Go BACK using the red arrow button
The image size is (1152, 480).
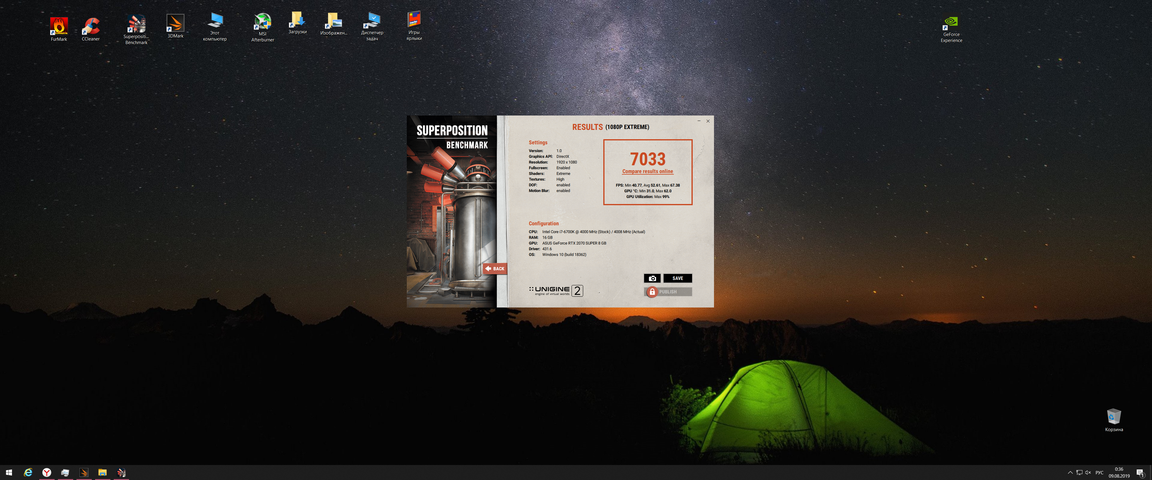coord(495,268)
